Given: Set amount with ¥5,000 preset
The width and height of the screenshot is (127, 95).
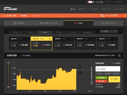Looking at the screenshot, I should pos(99,74).
